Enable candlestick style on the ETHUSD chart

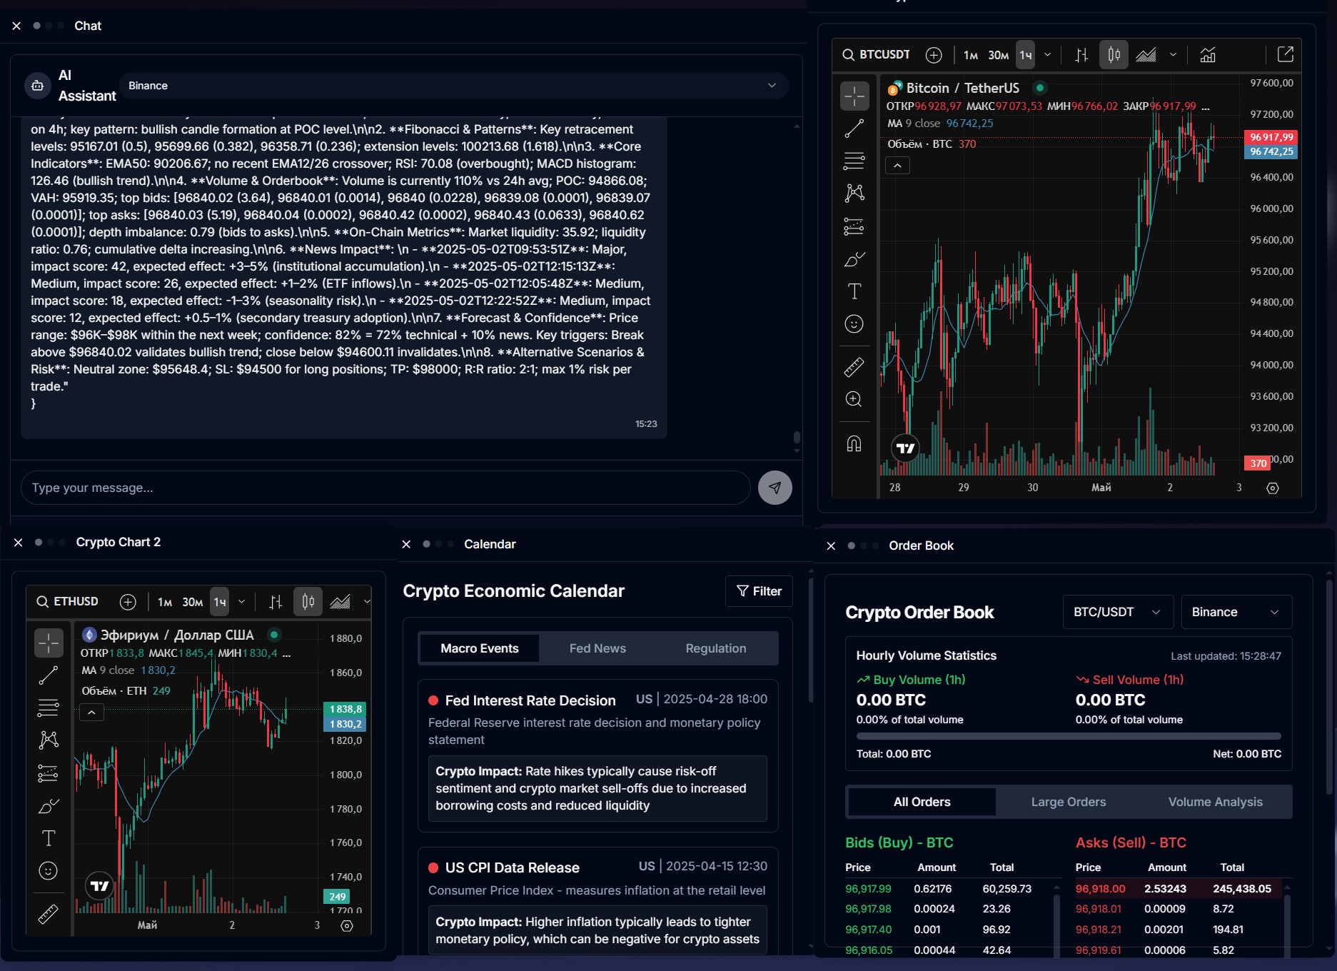tap(308, 601)
